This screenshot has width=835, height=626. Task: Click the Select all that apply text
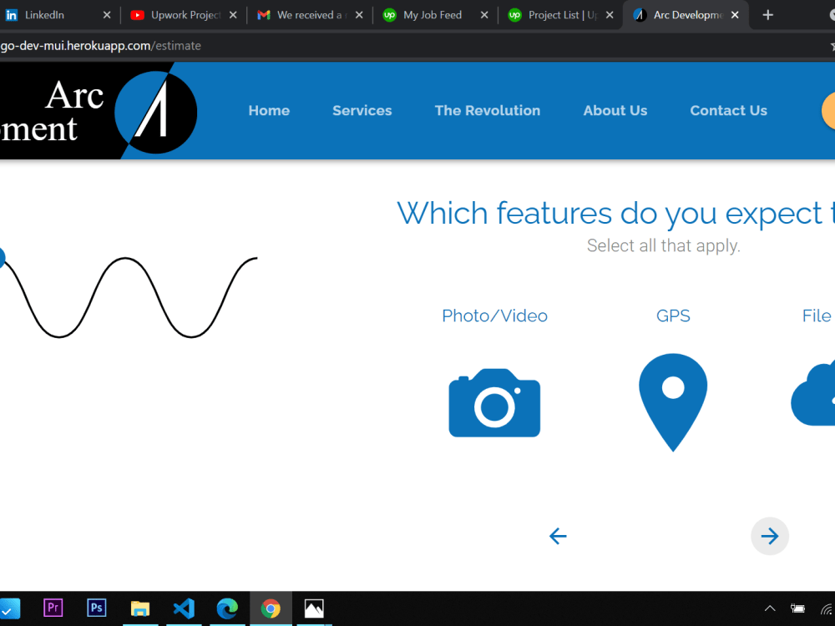pos(664,245)
